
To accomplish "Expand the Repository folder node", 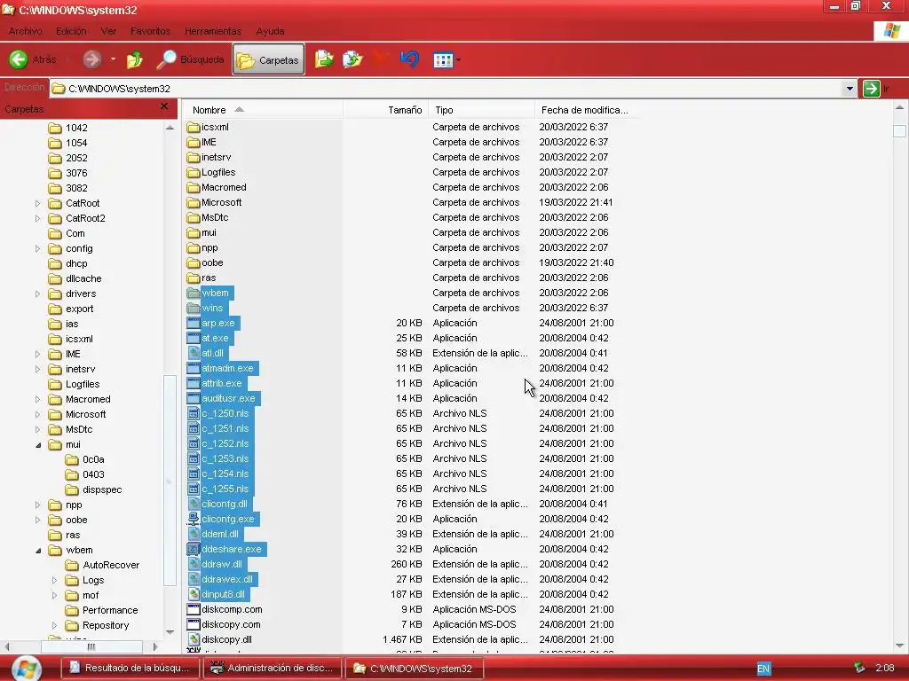I will tap(54, 625).
